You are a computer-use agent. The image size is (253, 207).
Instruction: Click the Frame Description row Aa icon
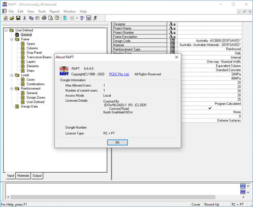pos(172,37)
